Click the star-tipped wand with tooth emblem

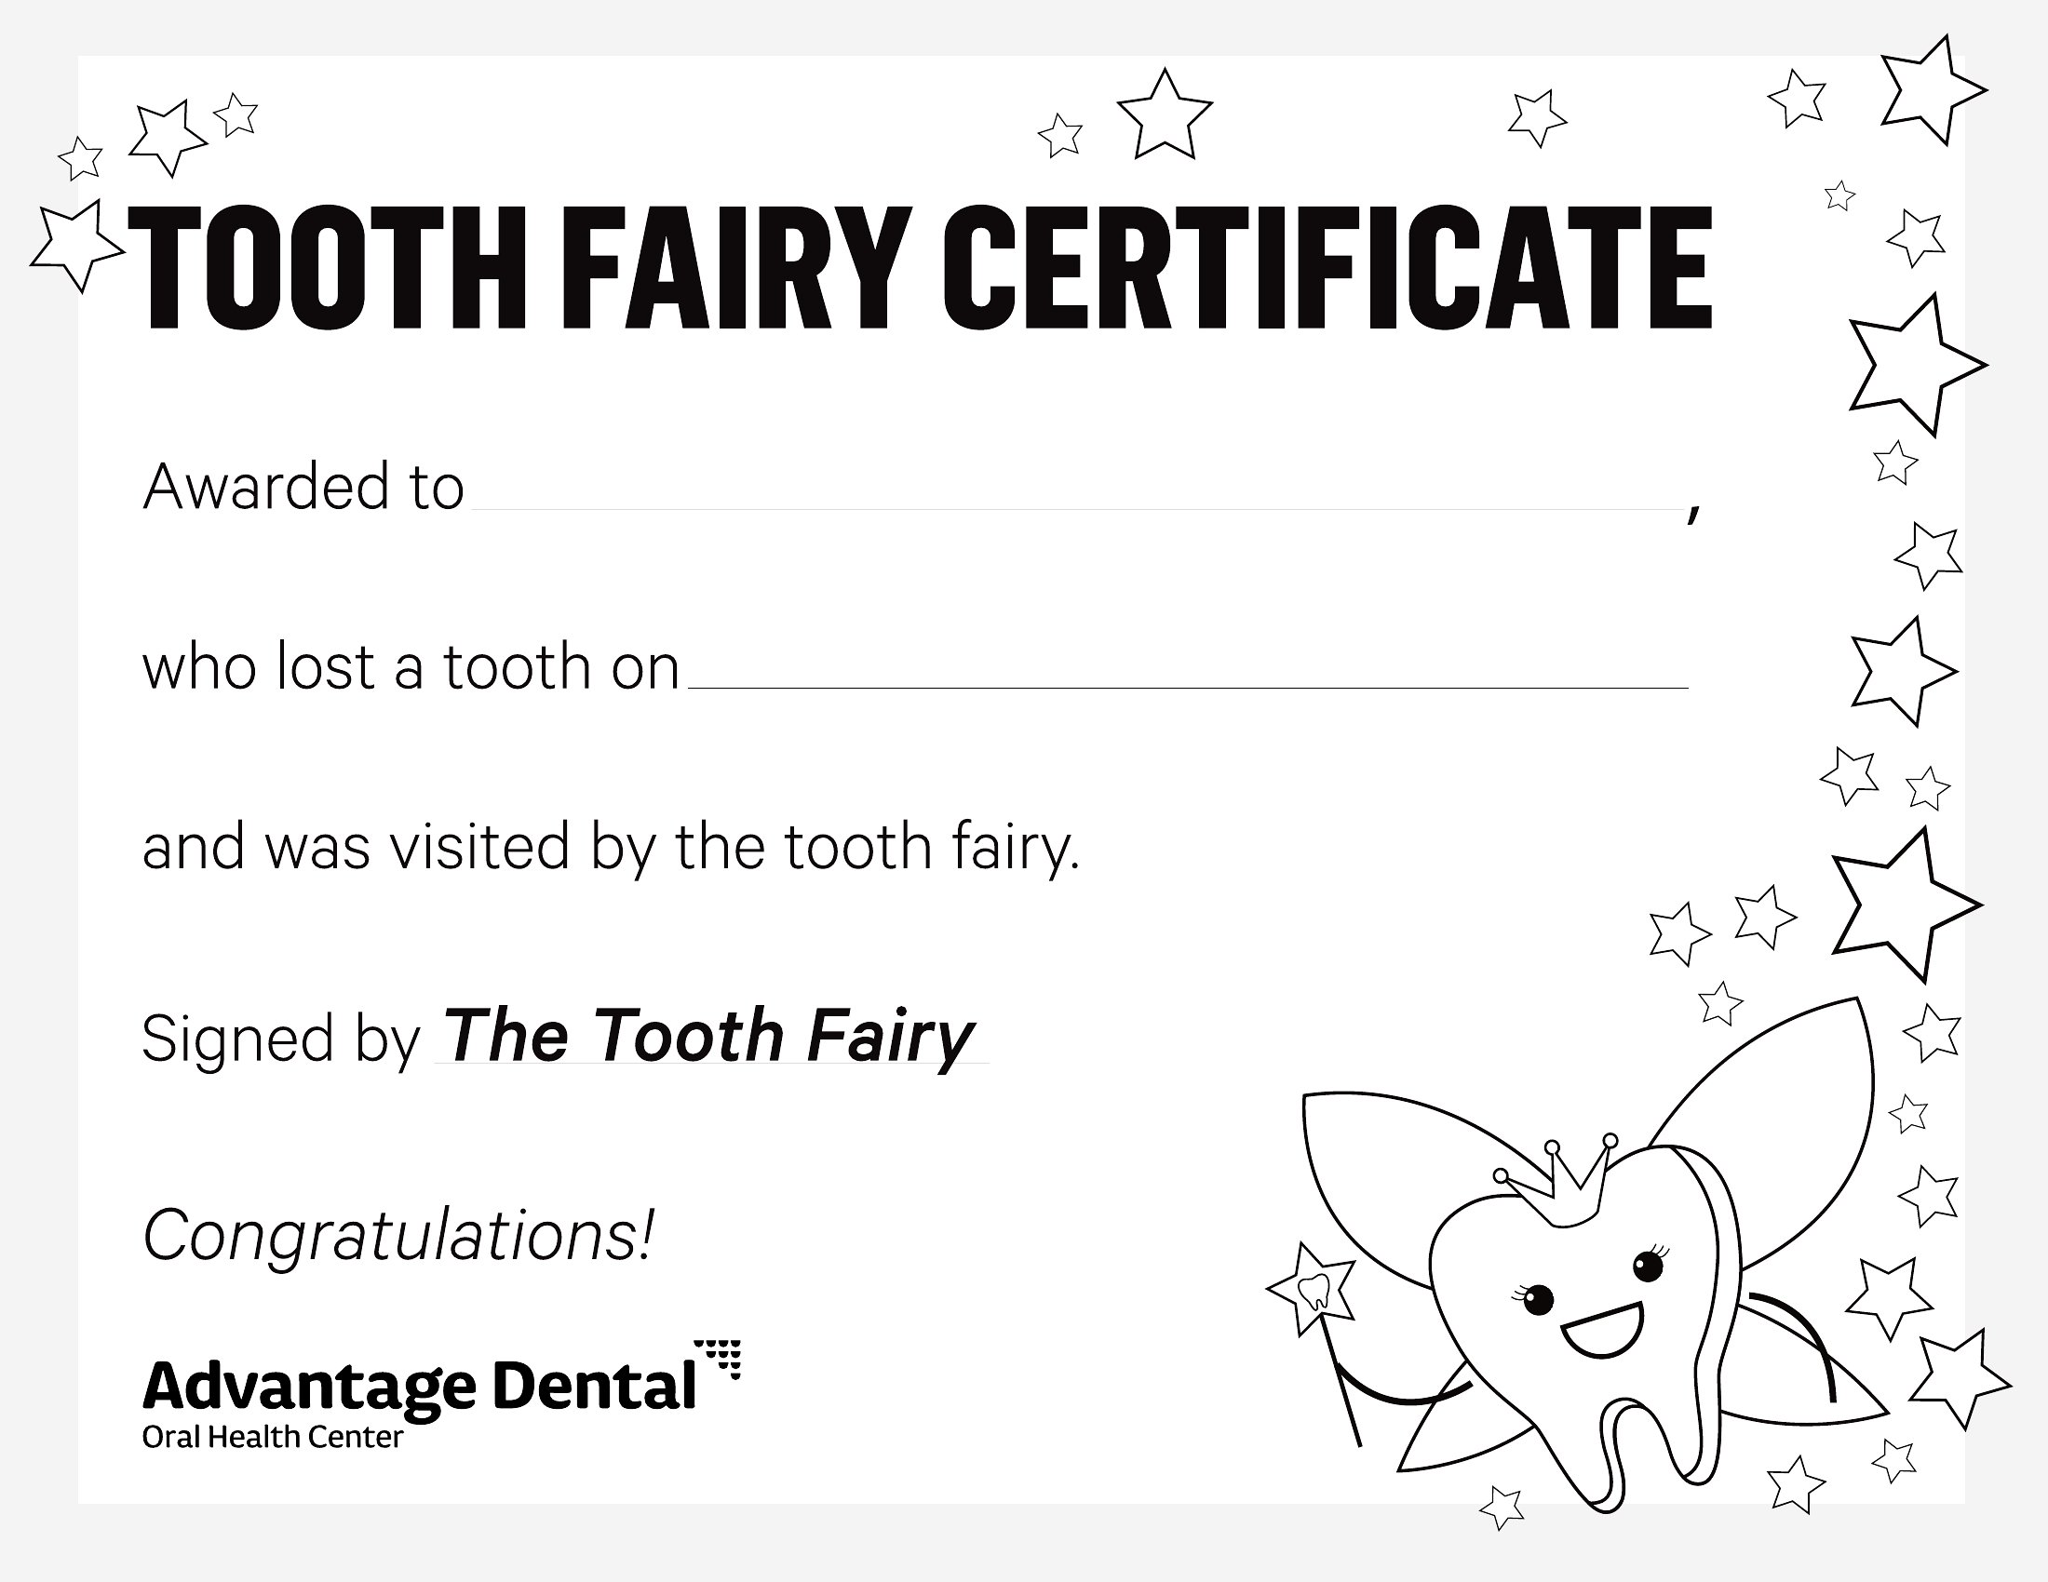pos(1313,1292)
